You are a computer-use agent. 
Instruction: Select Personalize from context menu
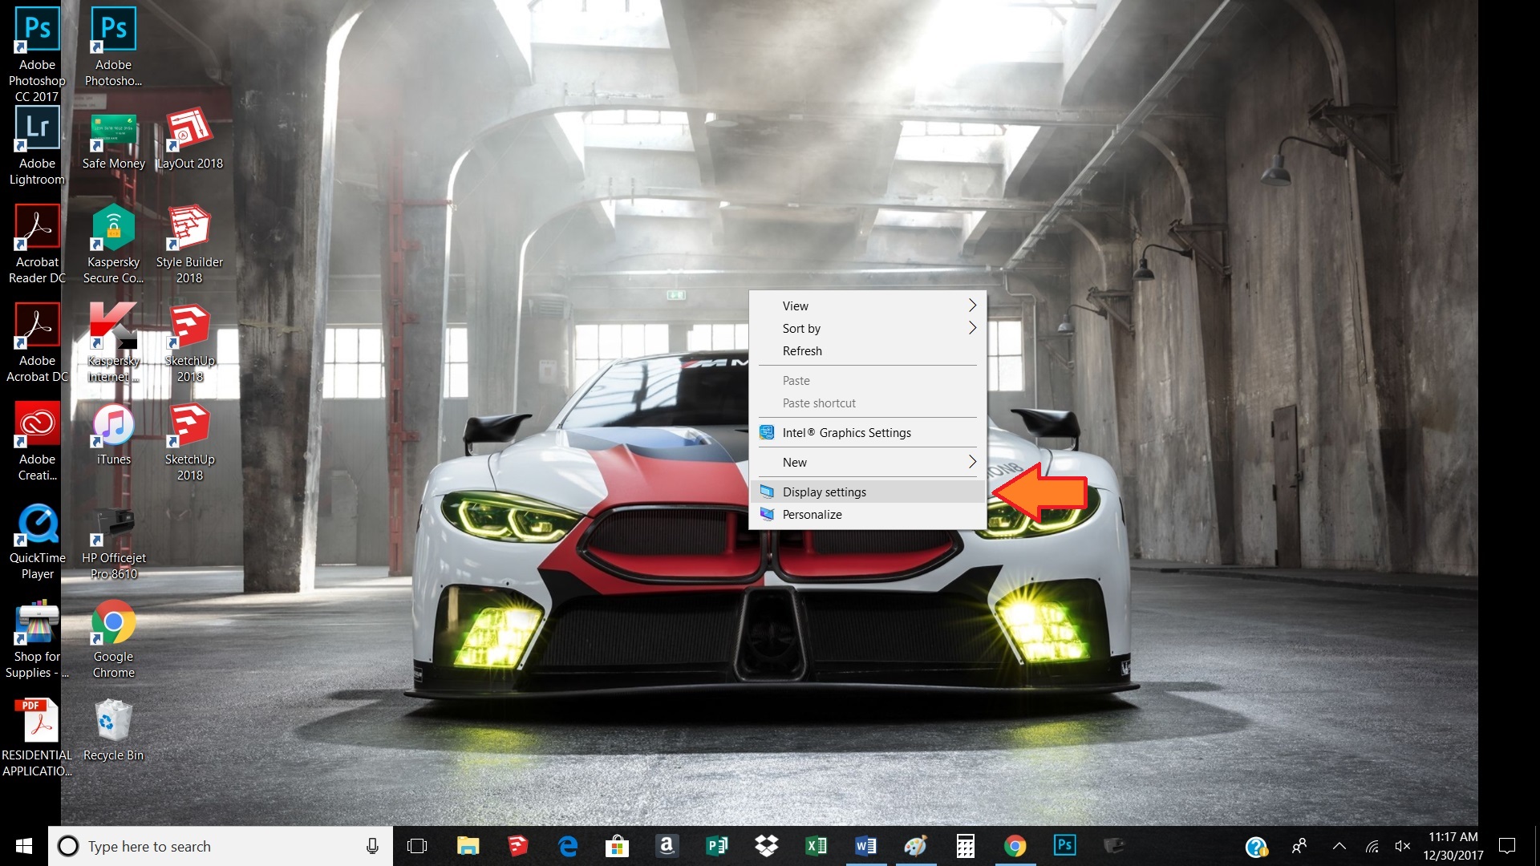(x=812, y=514)
